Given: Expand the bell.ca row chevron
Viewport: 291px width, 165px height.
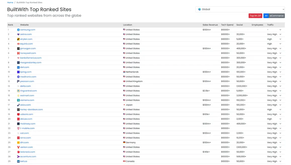Looking at the screenshot, I should point(280,161).
